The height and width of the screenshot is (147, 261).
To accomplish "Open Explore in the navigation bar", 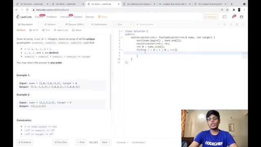I will pyautogui.click(x=39, y=17).
